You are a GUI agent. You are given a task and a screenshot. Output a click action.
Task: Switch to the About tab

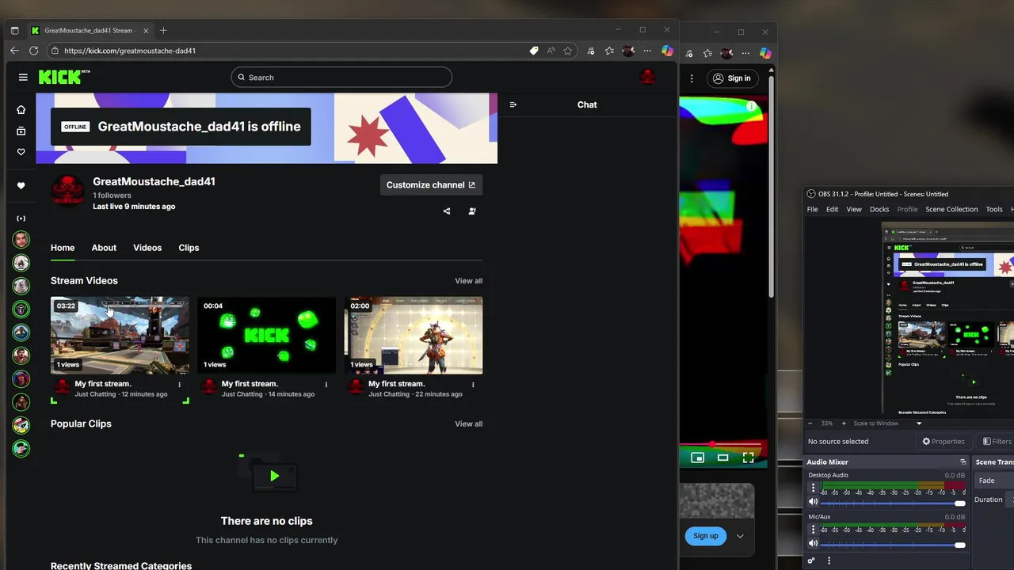pyautogui.click(x=104, y=248)
